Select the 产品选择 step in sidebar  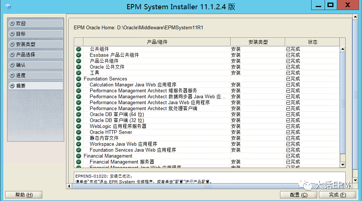coord(36,55)
